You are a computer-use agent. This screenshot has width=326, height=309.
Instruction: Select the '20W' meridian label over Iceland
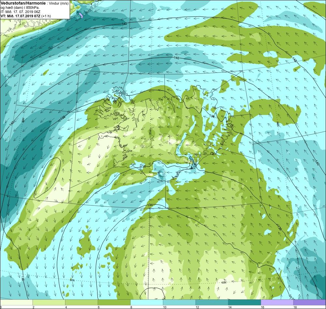pos(150,133)
